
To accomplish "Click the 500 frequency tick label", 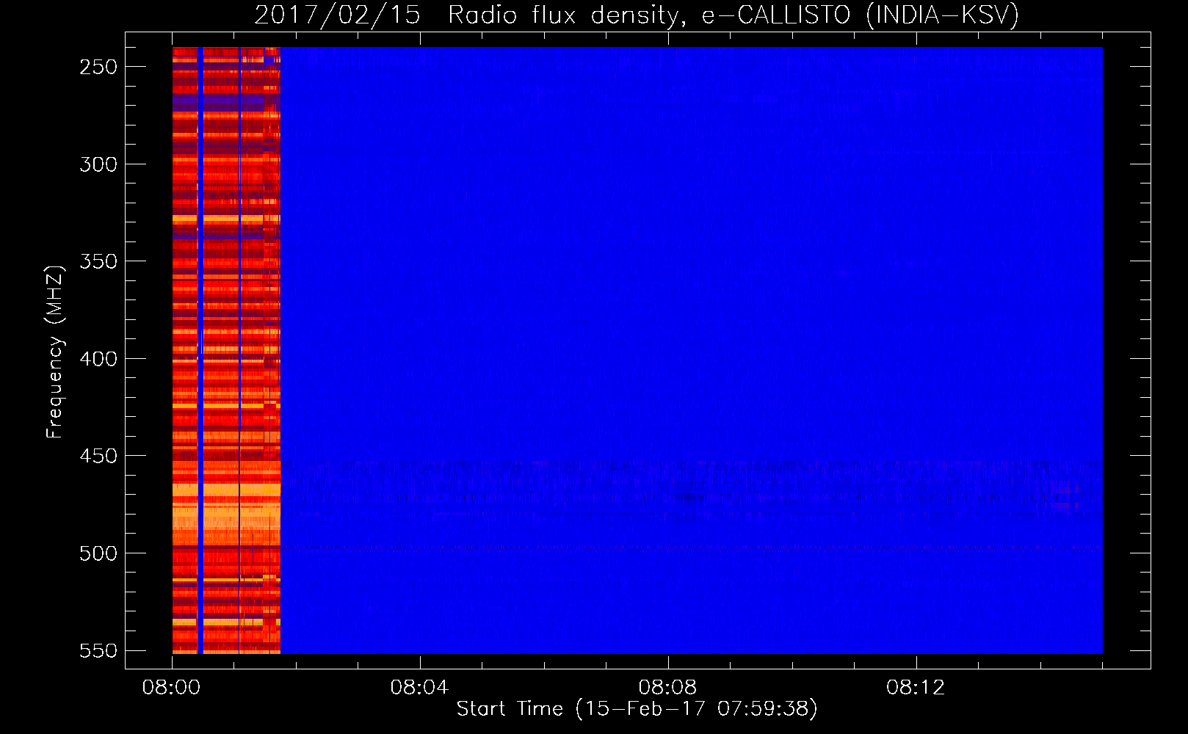I will click(x=98, y=553).
